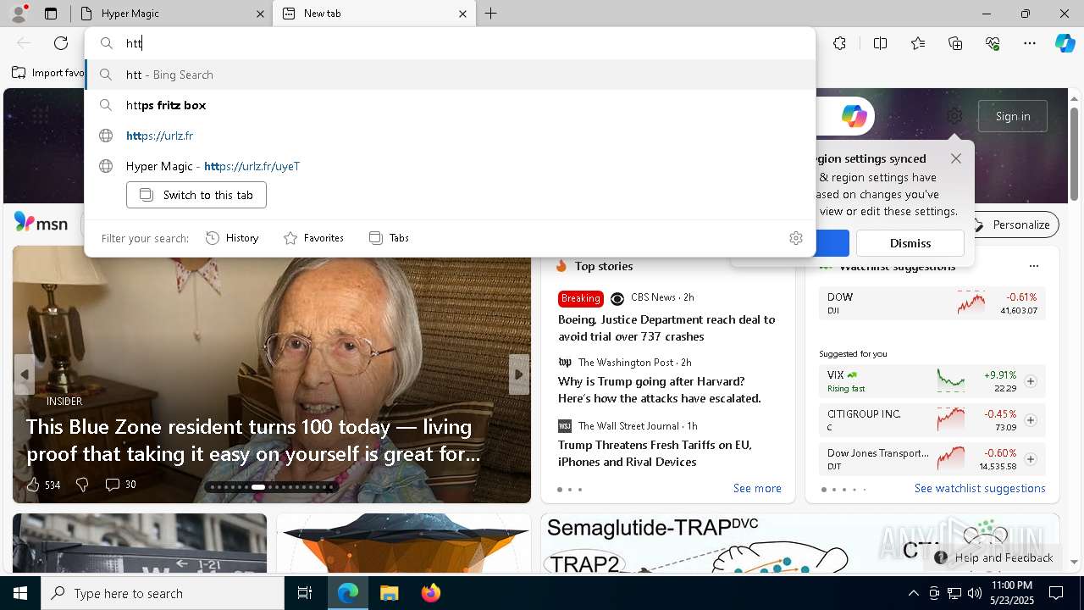This screenshot has width=1084, height=610.
Task: Launch the Copilot sidebar icon
Action: coord(1065,43)
